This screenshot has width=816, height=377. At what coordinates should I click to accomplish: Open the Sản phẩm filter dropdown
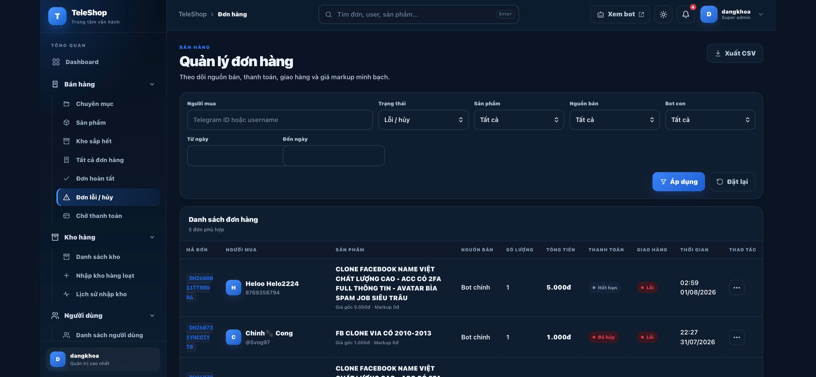point(519,120)
